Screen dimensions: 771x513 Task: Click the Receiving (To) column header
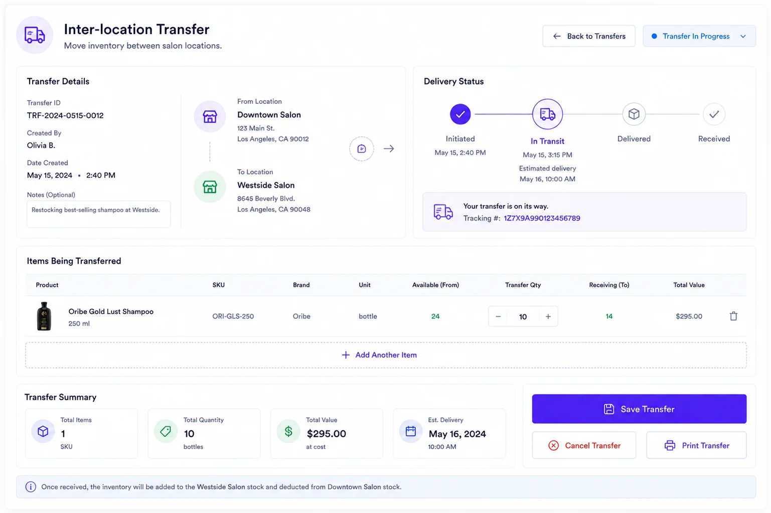(x=609, y=285)
